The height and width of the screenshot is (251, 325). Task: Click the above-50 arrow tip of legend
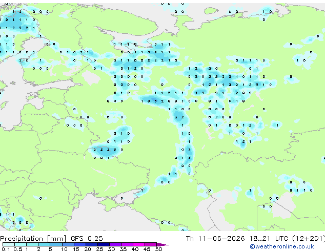[162, 245]
